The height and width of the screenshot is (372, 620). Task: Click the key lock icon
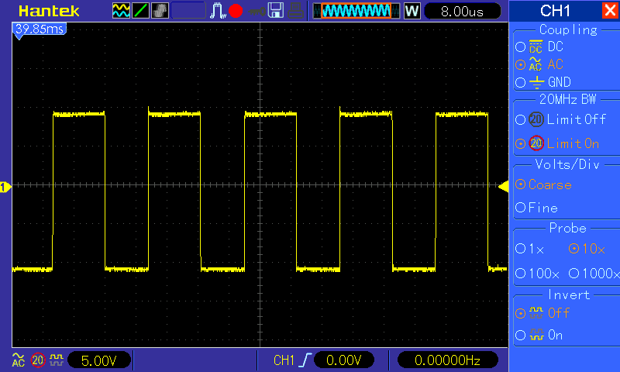(x=257, y=12)
